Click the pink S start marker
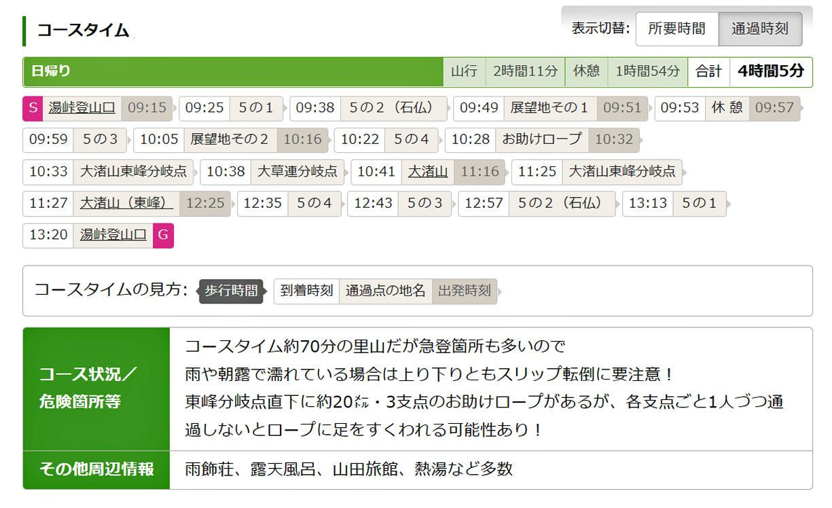 pyautogui.click(x=32, y=108)
